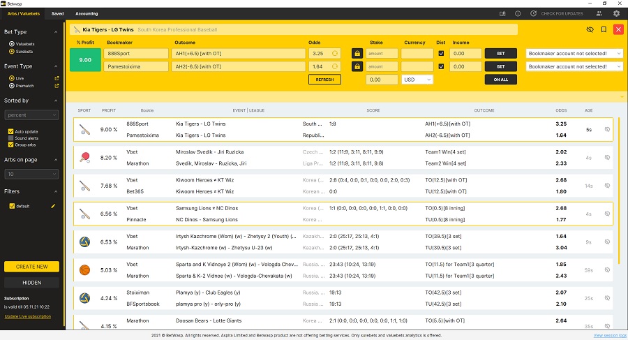Toggle the default filter checkbox
The width and height of the screenshot is (628, 340).
pos(12,206)
